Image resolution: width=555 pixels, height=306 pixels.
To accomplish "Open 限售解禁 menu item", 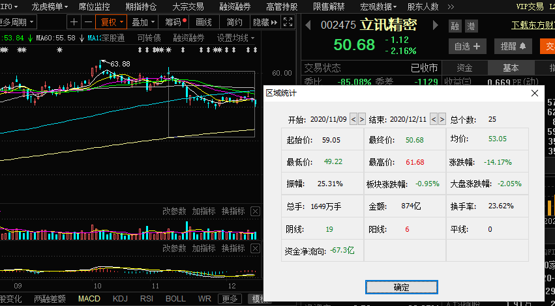I will pos(329,7).
